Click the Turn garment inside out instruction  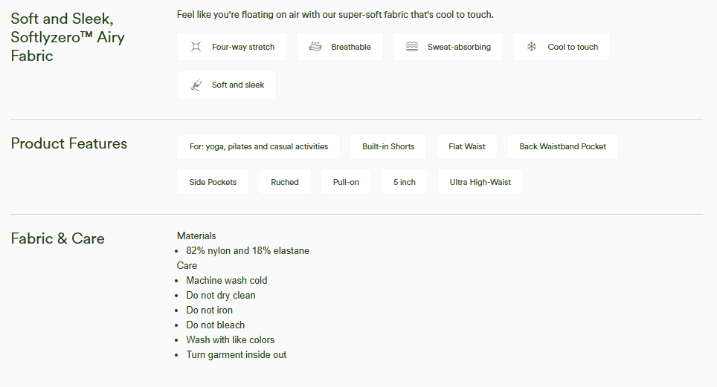pos(236,354)
